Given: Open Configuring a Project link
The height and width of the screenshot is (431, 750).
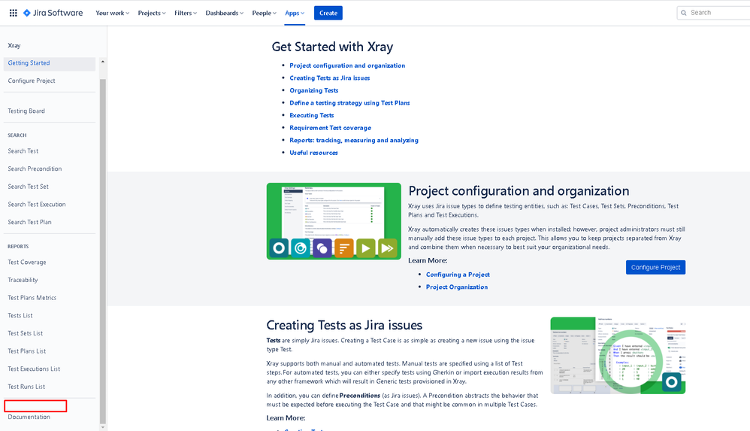Looking at the screenshot, I should pos(458,275).
